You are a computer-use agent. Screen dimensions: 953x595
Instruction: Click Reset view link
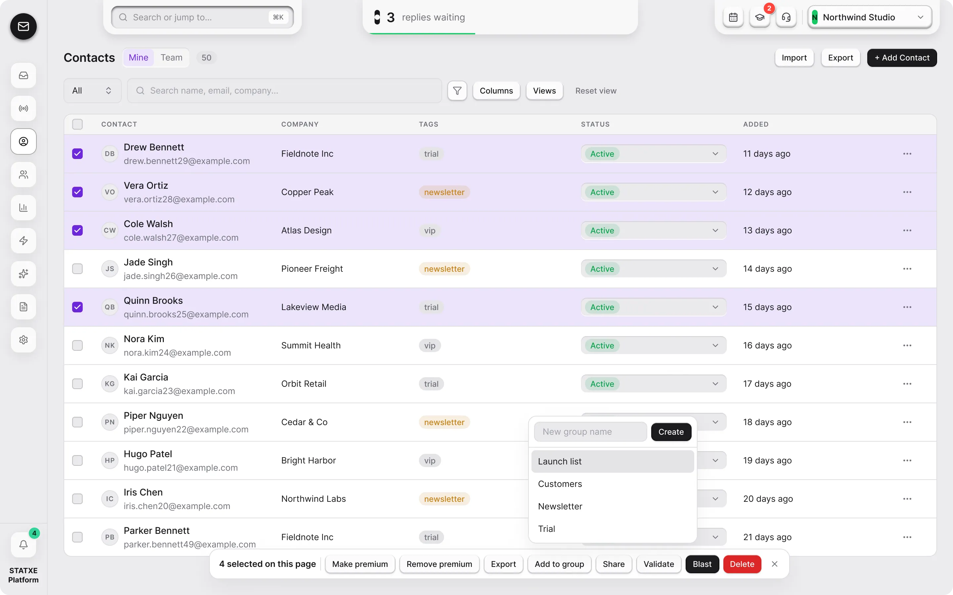[x=595, y=91]
